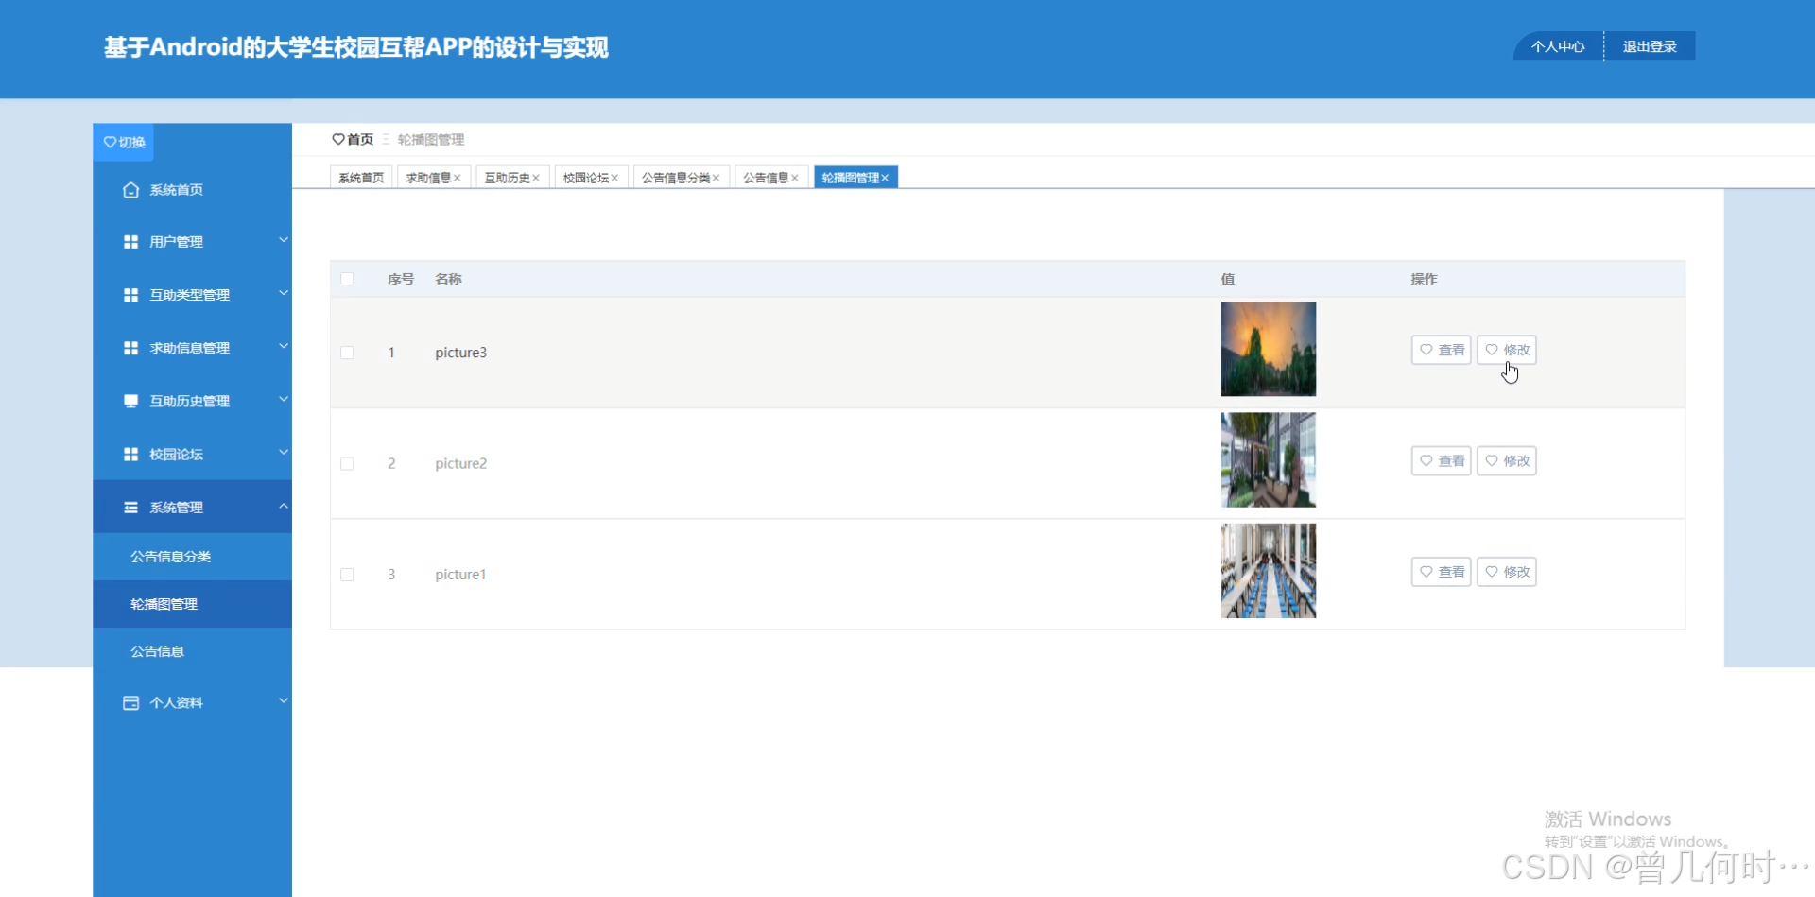This screenshot has height=897, width=1815.
Task: Open 公告信息 in the sidebar
Action: (x=193, y=651)
